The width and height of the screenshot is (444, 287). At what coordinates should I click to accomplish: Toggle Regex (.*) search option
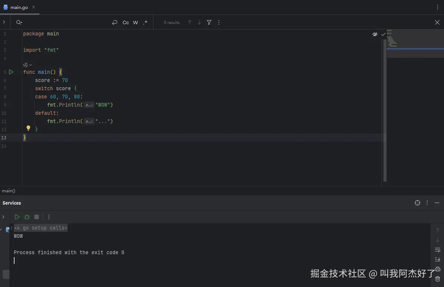145,22
